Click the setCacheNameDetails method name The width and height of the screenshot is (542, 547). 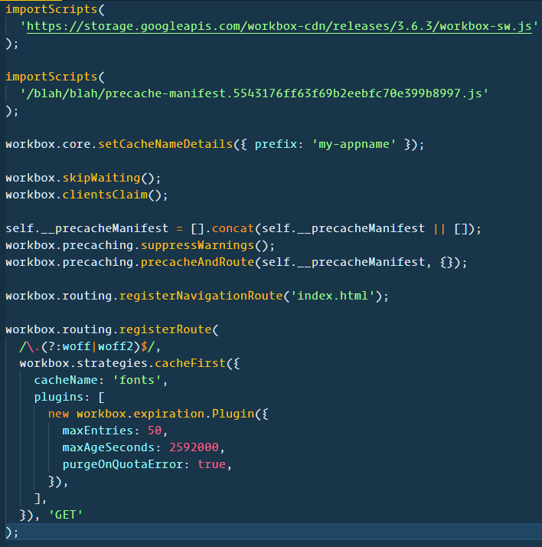[x=165, y=144]
